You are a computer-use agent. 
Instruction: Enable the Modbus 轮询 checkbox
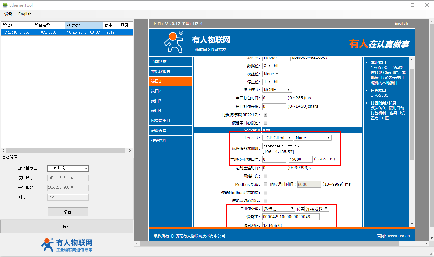click(x=265, y=184)
